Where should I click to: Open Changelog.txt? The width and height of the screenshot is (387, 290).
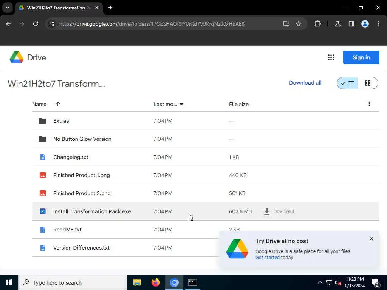(x=205, y=157)
